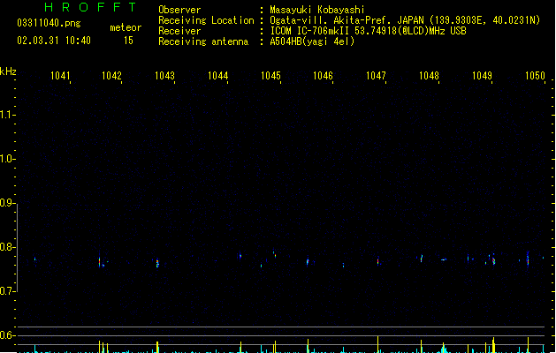
Task: Click the meteor echo at 1043
Action: tap(157, 263)
